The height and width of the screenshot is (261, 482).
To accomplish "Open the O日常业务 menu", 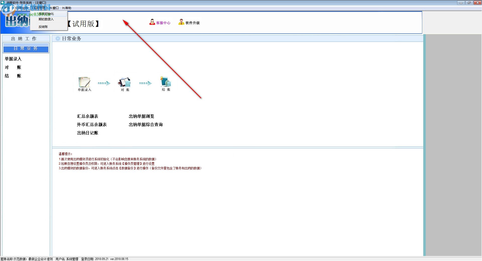I will tap(22, 8).
